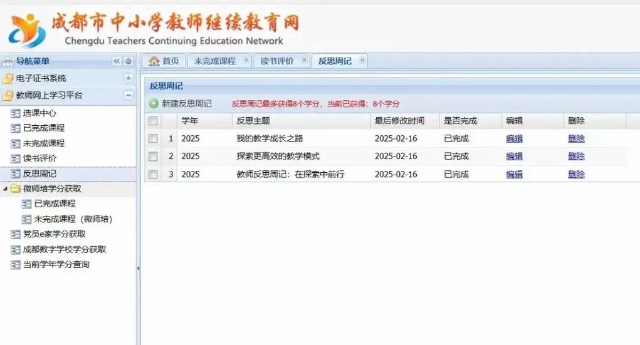Viewport: 640px width, 345px height.
Task: Click topic text 探索更高效的教学模式
Action: click(x=278, y=156)
